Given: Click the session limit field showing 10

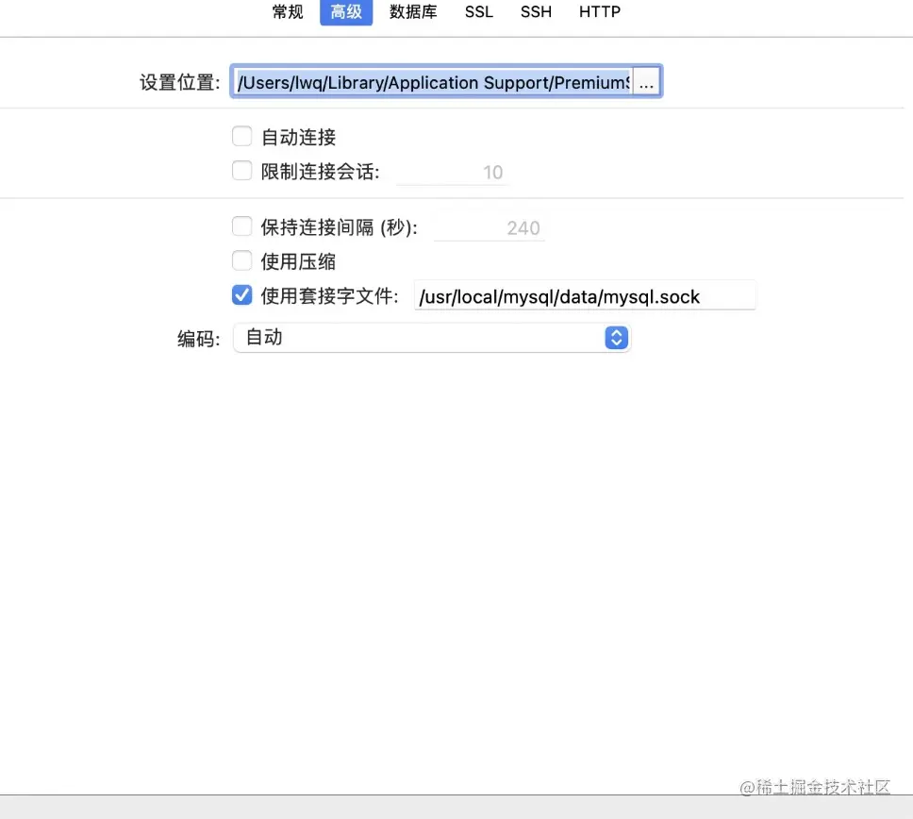Looking at the screenshot, I should pyautogui.click(x=453, y=172).
